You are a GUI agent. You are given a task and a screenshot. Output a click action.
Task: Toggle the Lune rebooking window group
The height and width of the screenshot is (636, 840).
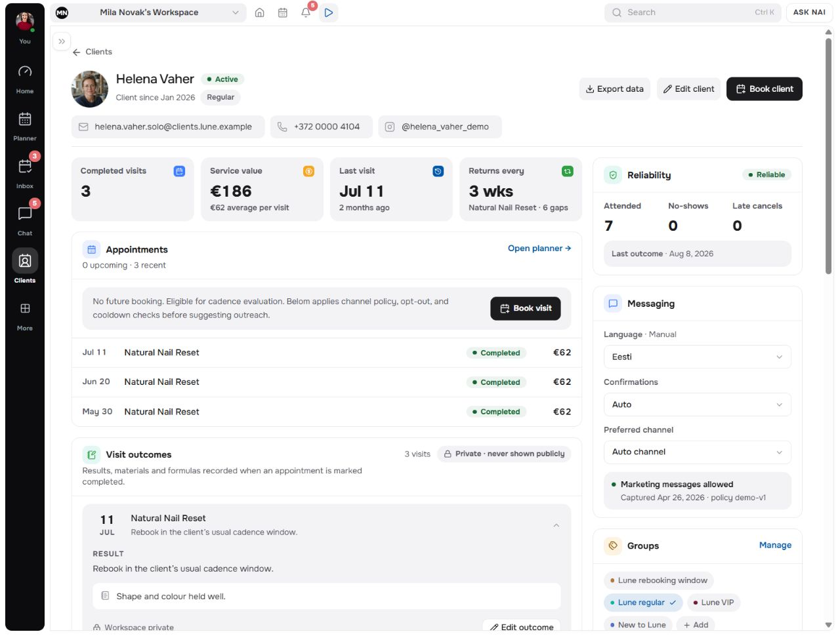pos(658,580)
